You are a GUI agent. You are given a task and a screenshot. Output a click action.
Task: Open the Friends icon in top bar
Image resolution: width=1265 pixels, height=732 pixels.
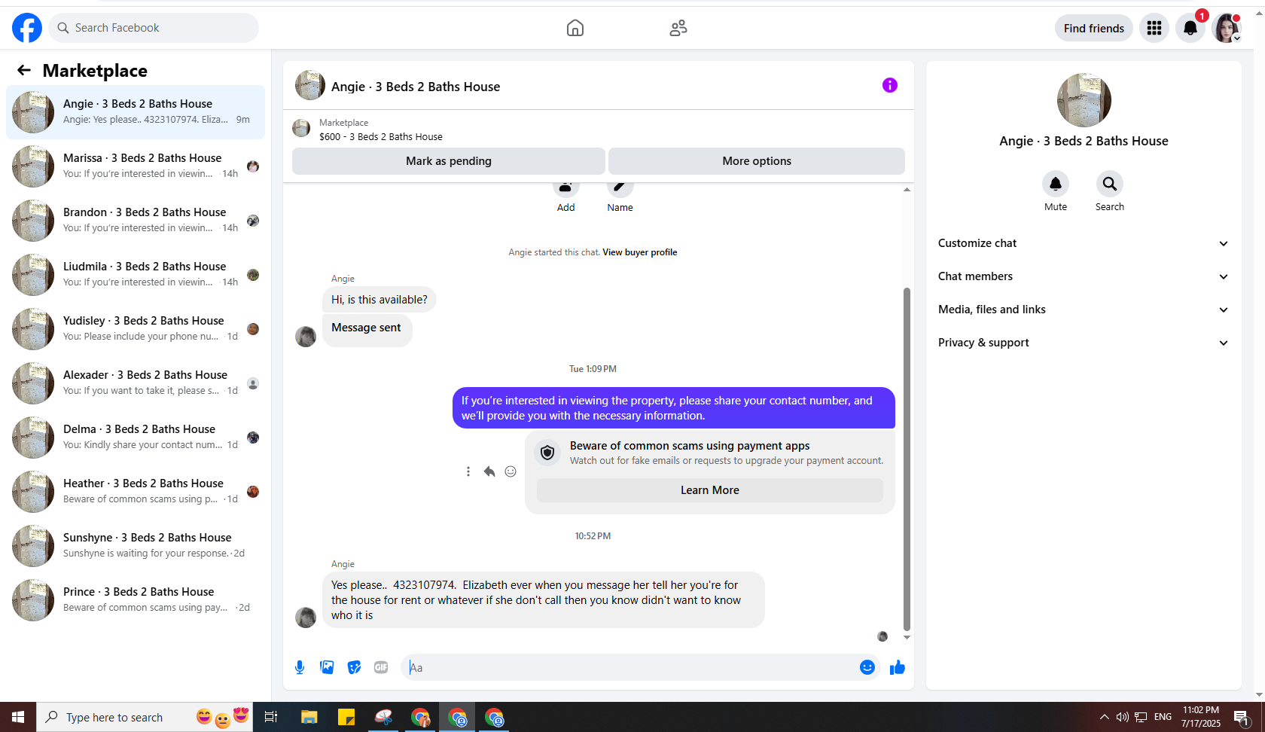678,28
